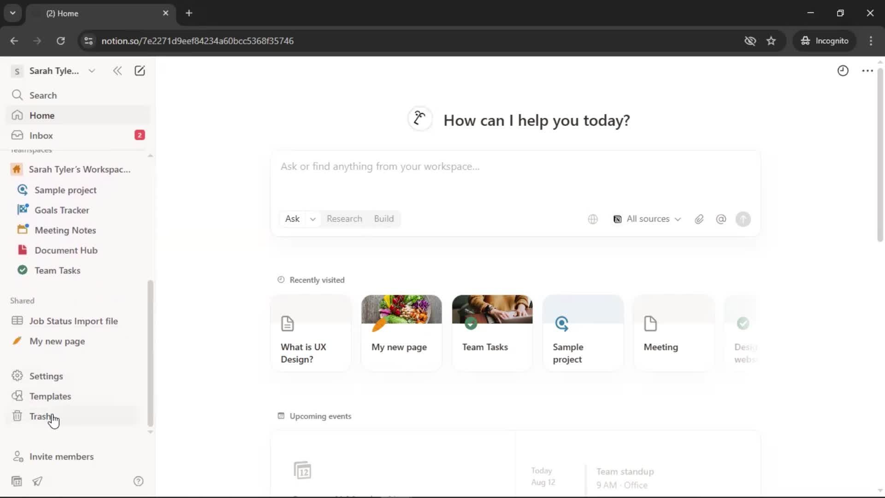Click the send arrow button

pos(743,219)
